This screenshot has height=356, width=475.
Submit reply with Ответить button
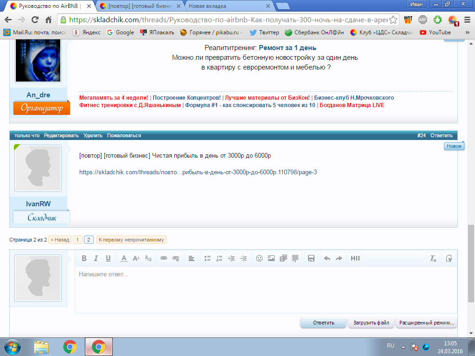[x=323, y=323]
